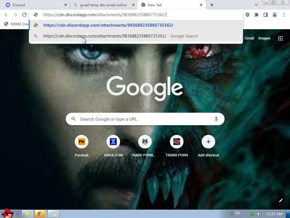Screen dimensions: 290x218
Task: Click the globe site-info icon in the address bar
Action: (x=36, y=15)
